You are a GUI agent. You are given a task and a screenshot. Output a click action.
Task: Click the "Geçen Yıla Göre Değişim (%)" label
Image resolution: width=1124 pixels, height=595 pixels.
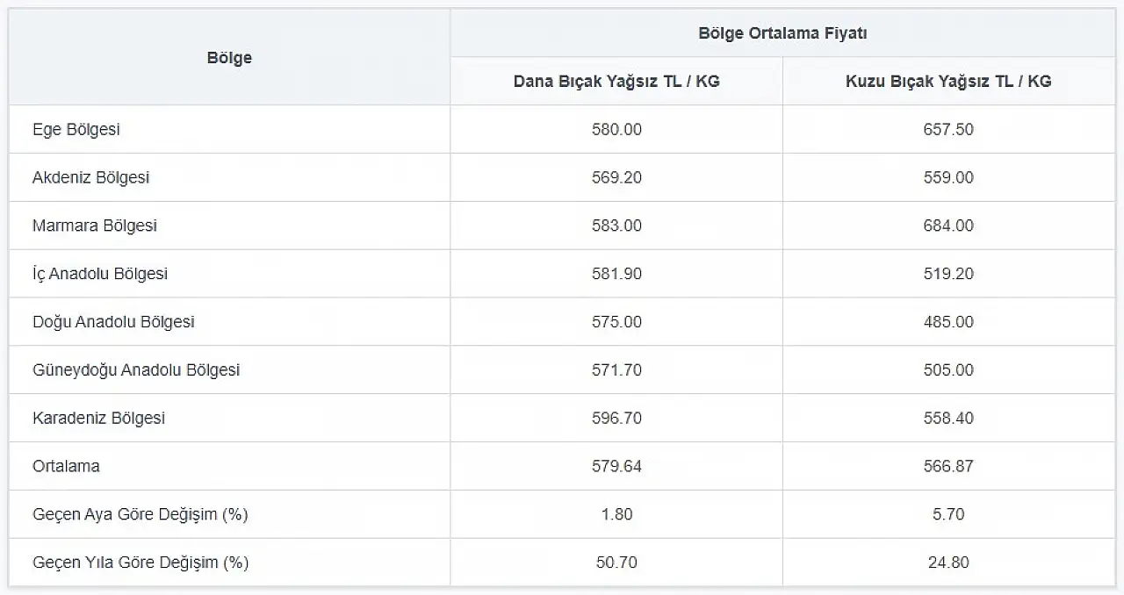[140, 563]
